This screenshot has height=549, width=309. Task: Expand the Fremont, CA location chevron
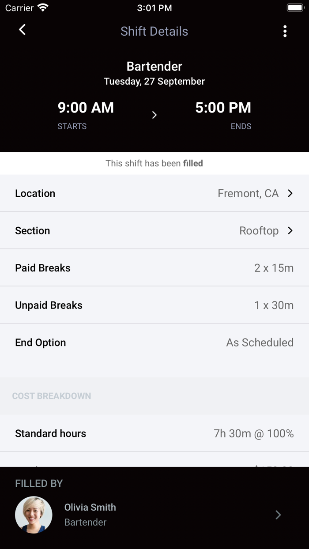[290, 193]
